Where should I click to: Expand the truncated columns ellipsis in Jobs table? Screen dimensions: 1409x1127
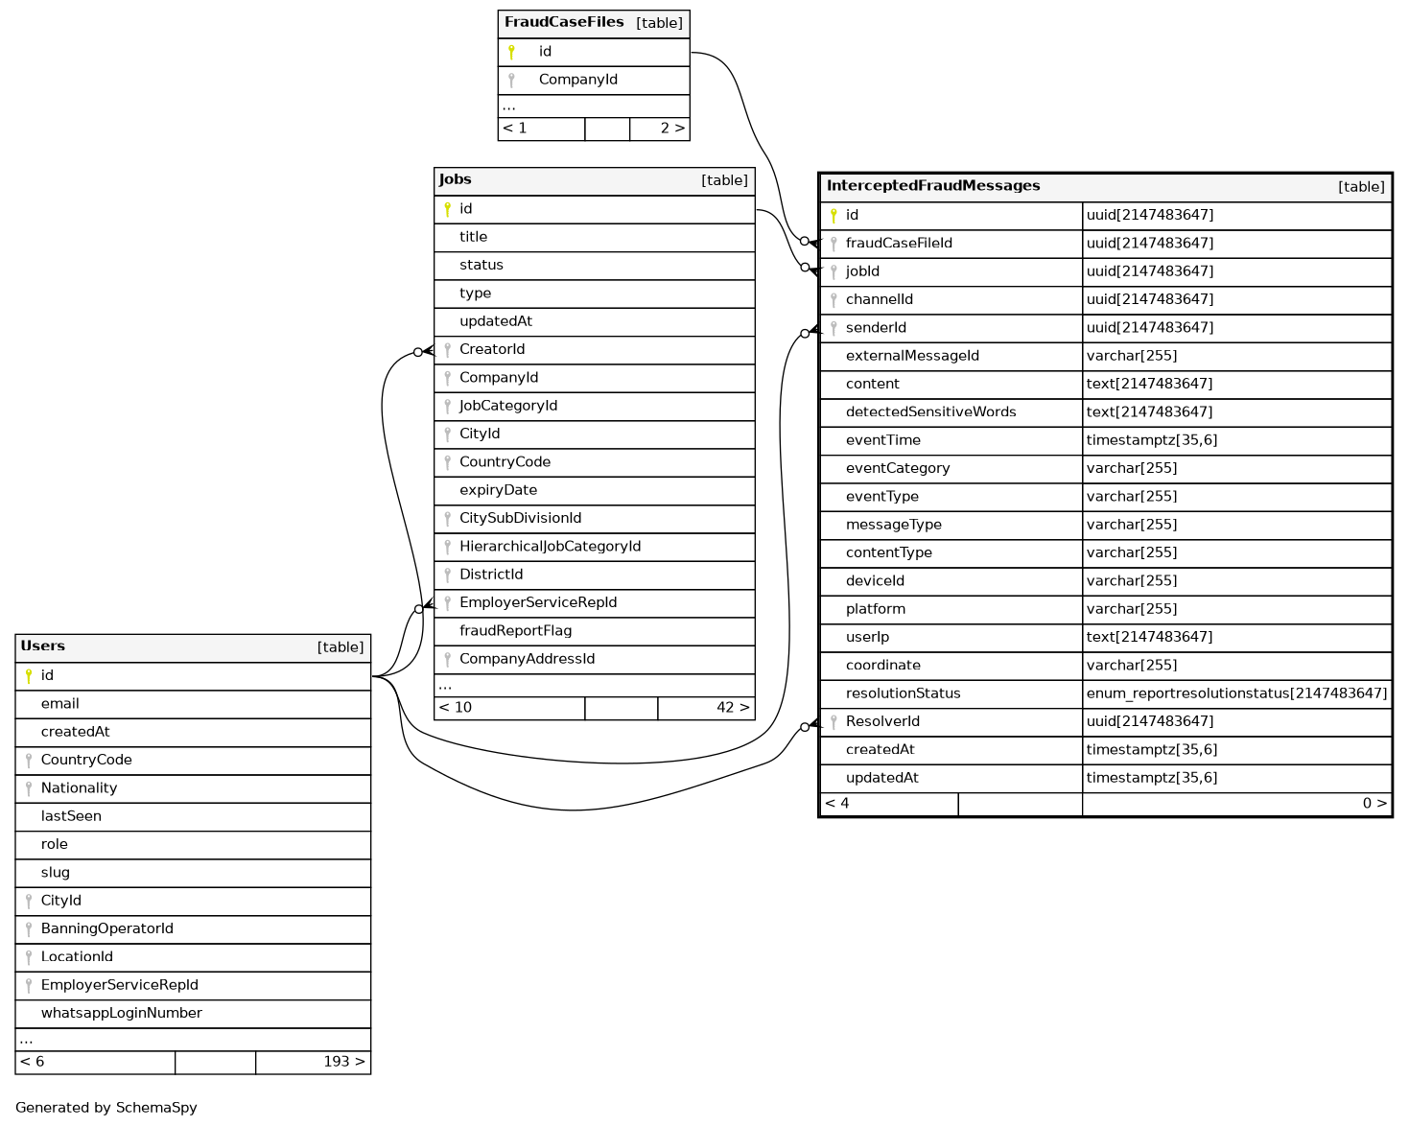click(445, 686)
